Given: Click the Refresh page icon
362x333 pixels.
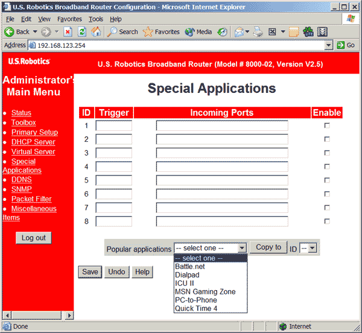Looking at the screenshot, I should coord(82,32).
